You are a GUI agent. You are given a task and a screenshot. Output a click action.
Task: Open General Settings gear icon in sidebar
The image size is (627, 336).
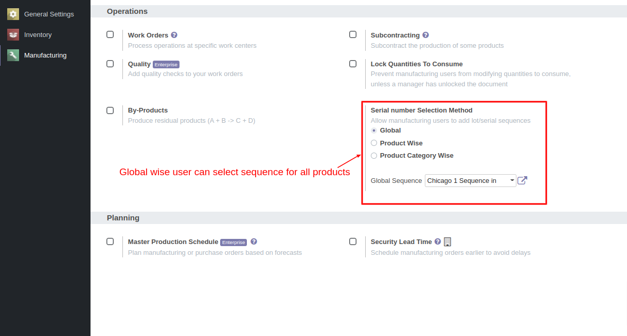(x=13, y=14)
